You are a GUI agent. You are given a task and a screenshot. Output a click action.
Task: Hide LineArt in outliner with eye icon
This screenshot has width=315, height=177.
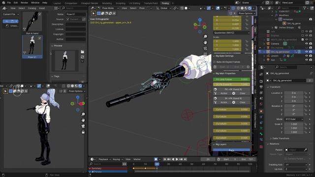[x=306, y=56]
